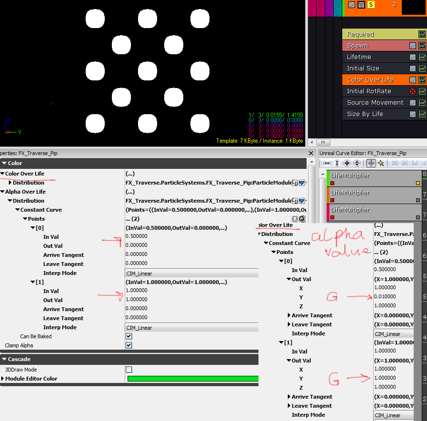
Task: Open curve graph for Initial Size module
Action: [422, 69]
